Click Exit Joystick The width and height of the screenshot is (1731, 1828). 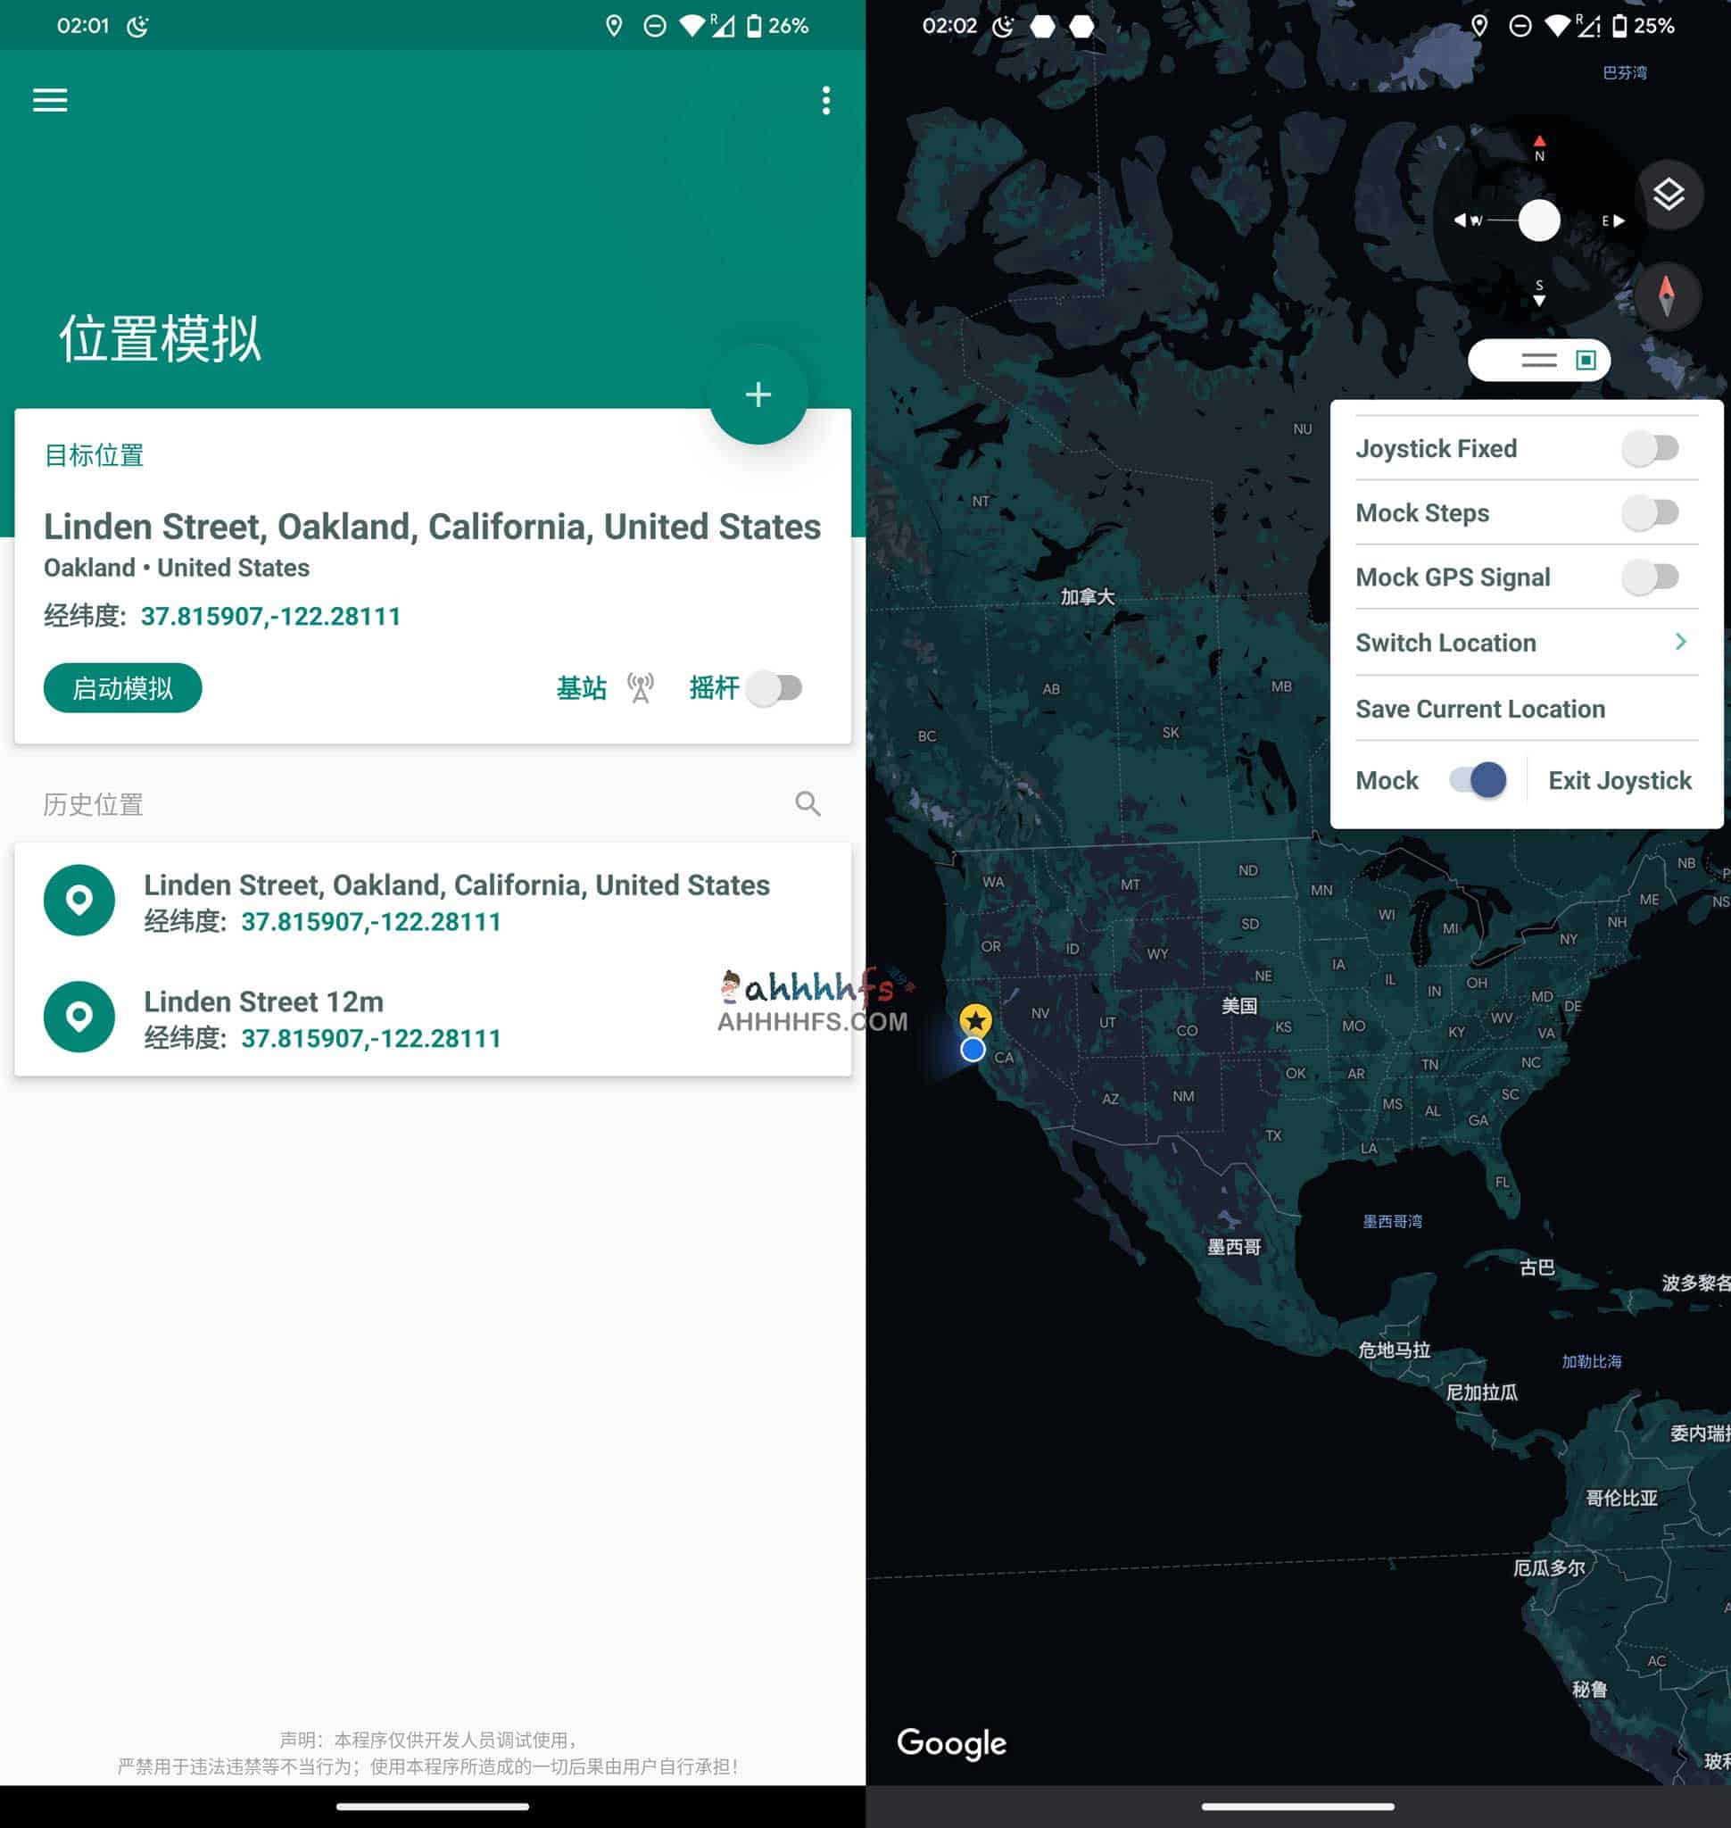pyautogui.click(x=1619, y=780)
